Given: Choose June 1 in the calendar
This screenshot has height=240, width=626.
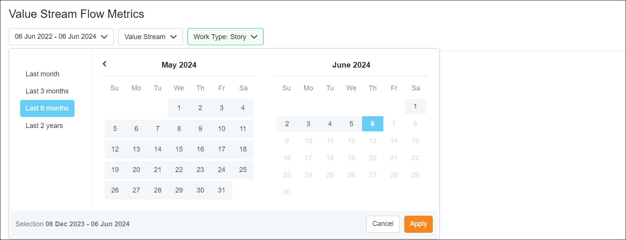Looking at the screenshot, I should [415, 107].
